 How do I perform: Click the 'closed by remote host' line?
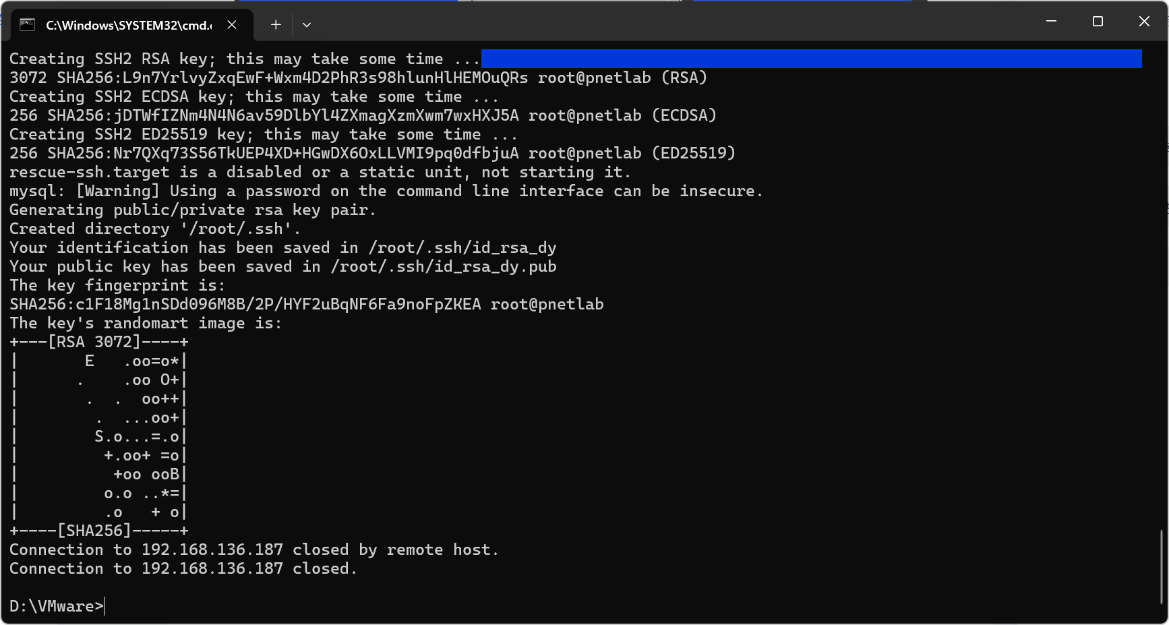pos(254,549)
